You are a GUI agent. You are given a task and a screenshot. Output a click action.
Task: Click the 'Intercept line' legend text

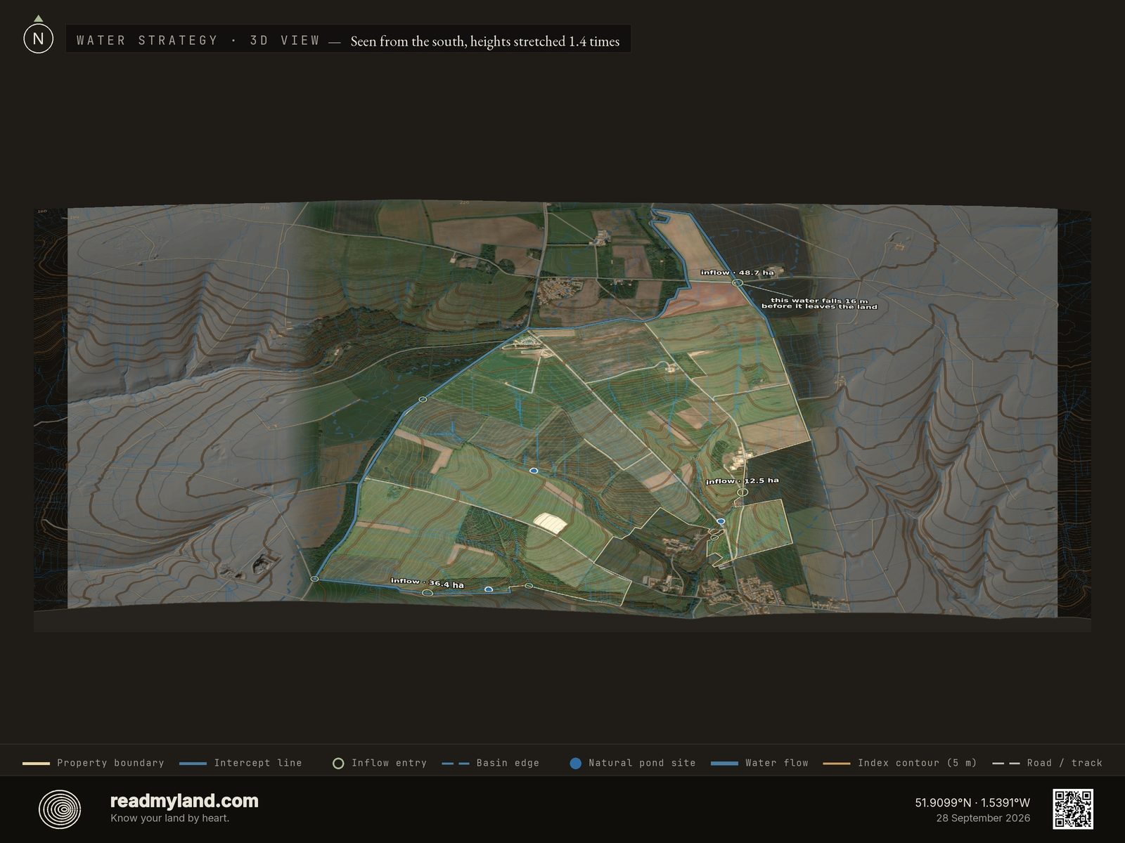[x=258, y=763]
